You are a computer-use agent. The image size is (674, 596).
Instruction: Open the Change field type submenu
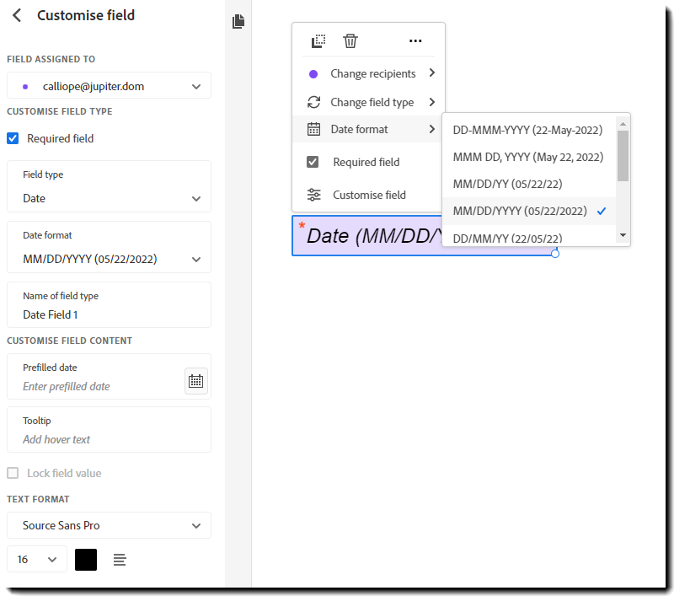372,102
